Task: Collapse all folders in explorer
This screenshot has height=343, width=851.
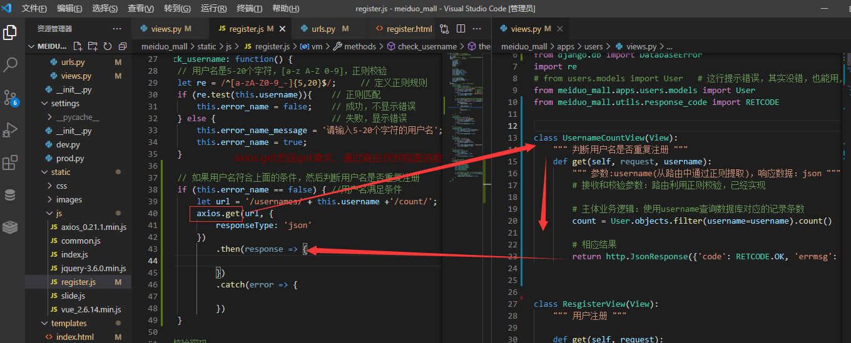Action: (x=122, y=46)
